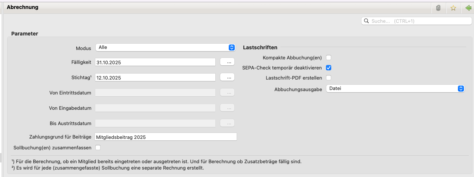This screenshot has width=474, height=177.
Task: Click the magnifier icon in search box
Action: 366,21
